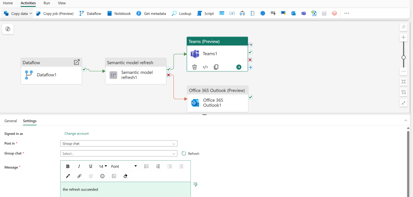Collapse the canvas with the shrink arrows button
The width and height of the screenshot is (413, 197).
pos(403,103)
